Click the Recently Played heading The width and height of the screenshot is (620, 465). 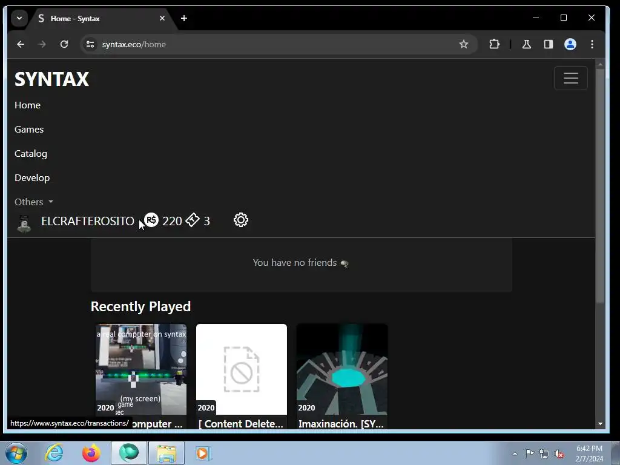click(140, 306)
